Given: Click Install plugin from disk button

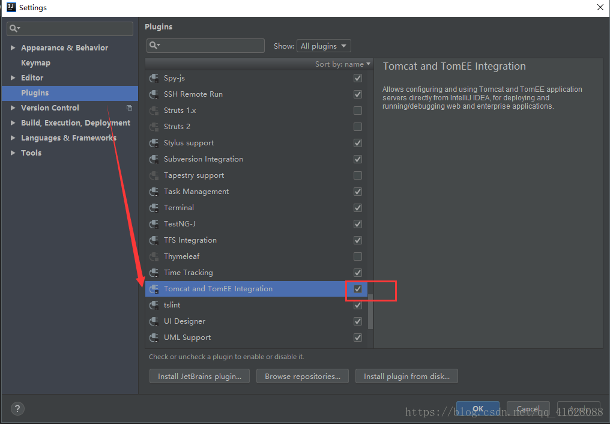Looking at the screenshot, I should (406, 376).
